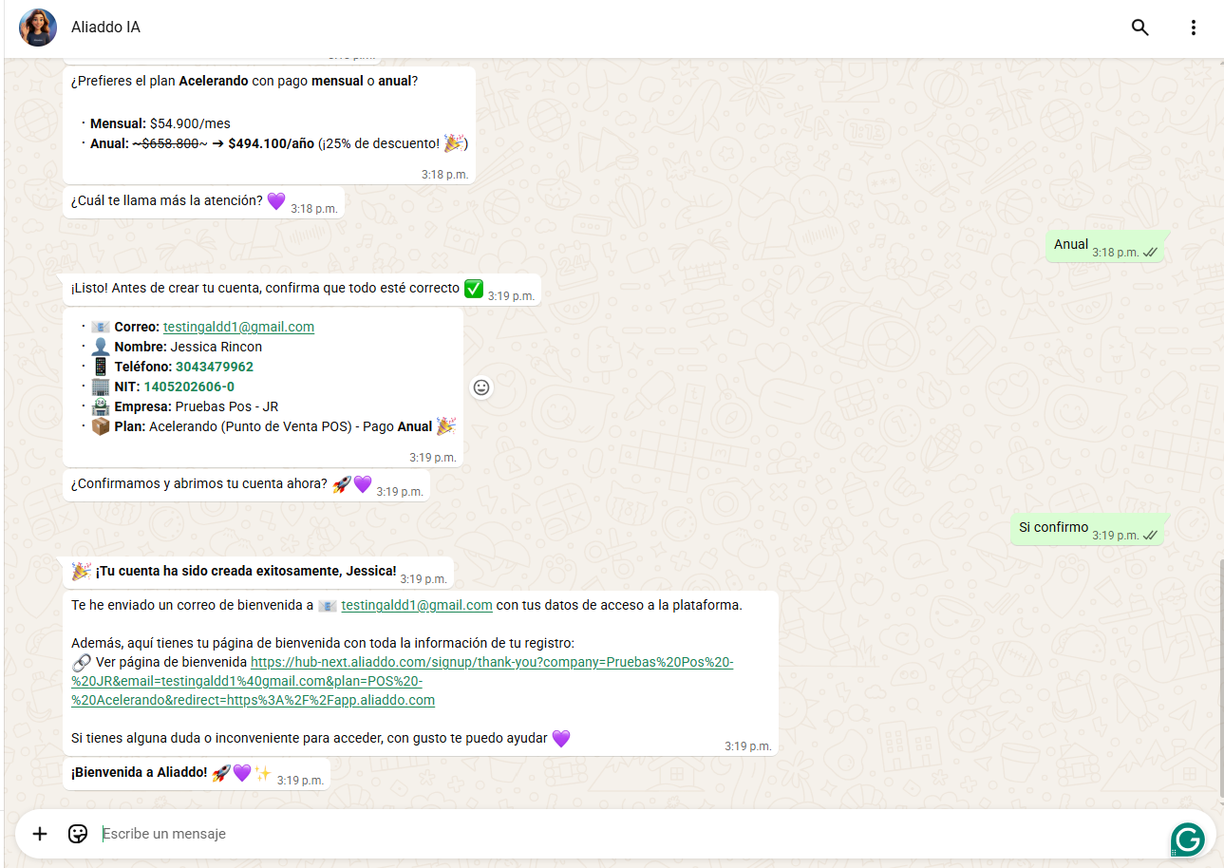Open the hub-next.aliaddo.com welcome page URL
This screenshot has height=868, width=1224.
tap(402, 681)
